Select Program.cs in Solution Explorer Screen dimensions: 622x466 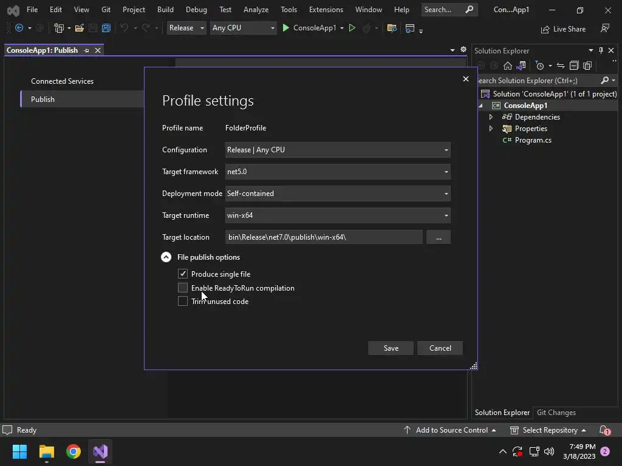(533, 140)
